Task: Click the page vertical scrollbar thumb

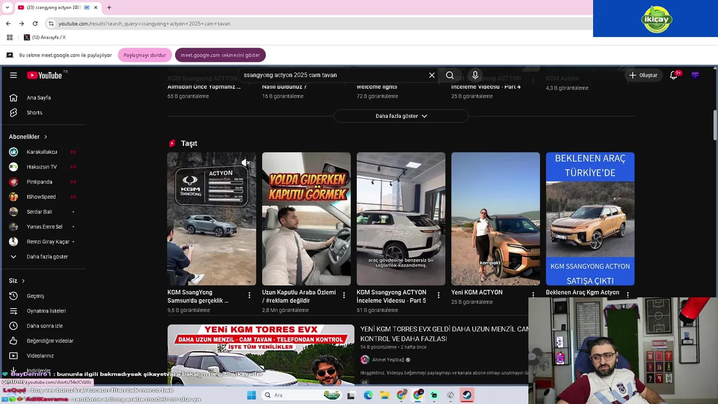Action: click(x=715, y=126)
